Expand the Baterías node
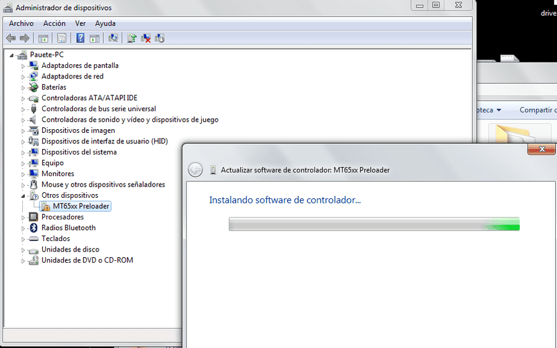This screenshot has height=348, width=557. [23, 88]
